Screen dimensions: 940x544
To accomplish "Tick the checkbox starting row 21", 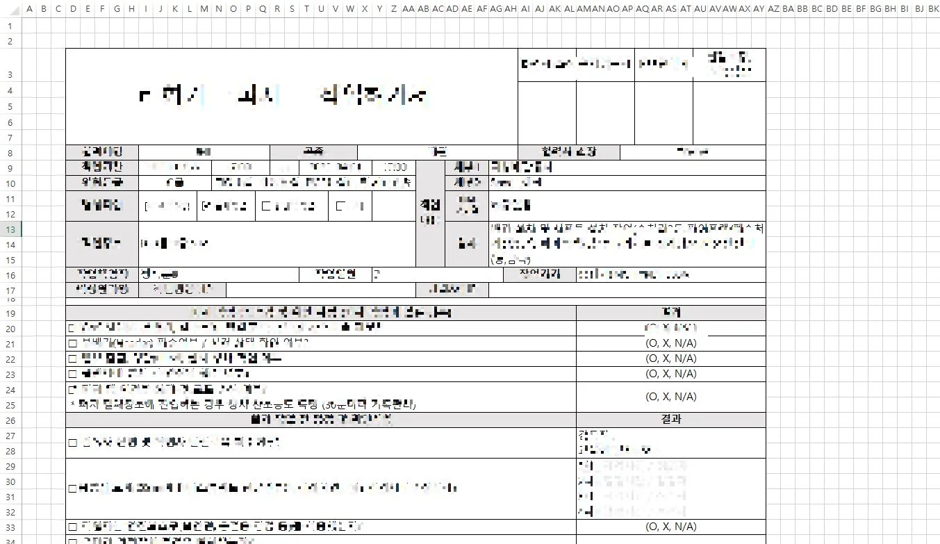I will coord(72,343).
